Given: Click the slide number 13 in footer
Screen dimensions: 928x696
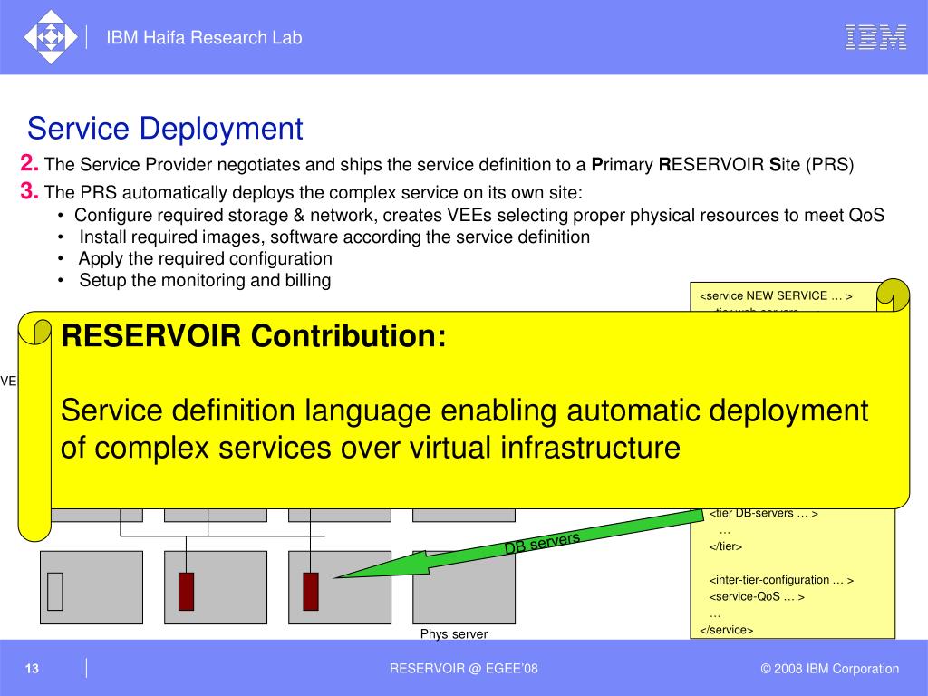Looking at the screenshot, I should [x=32, y=669].
